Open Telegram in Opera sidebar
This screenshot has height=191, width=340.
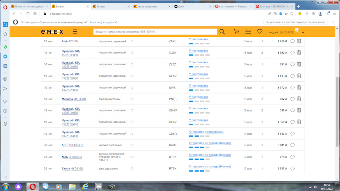pos(5,57)
